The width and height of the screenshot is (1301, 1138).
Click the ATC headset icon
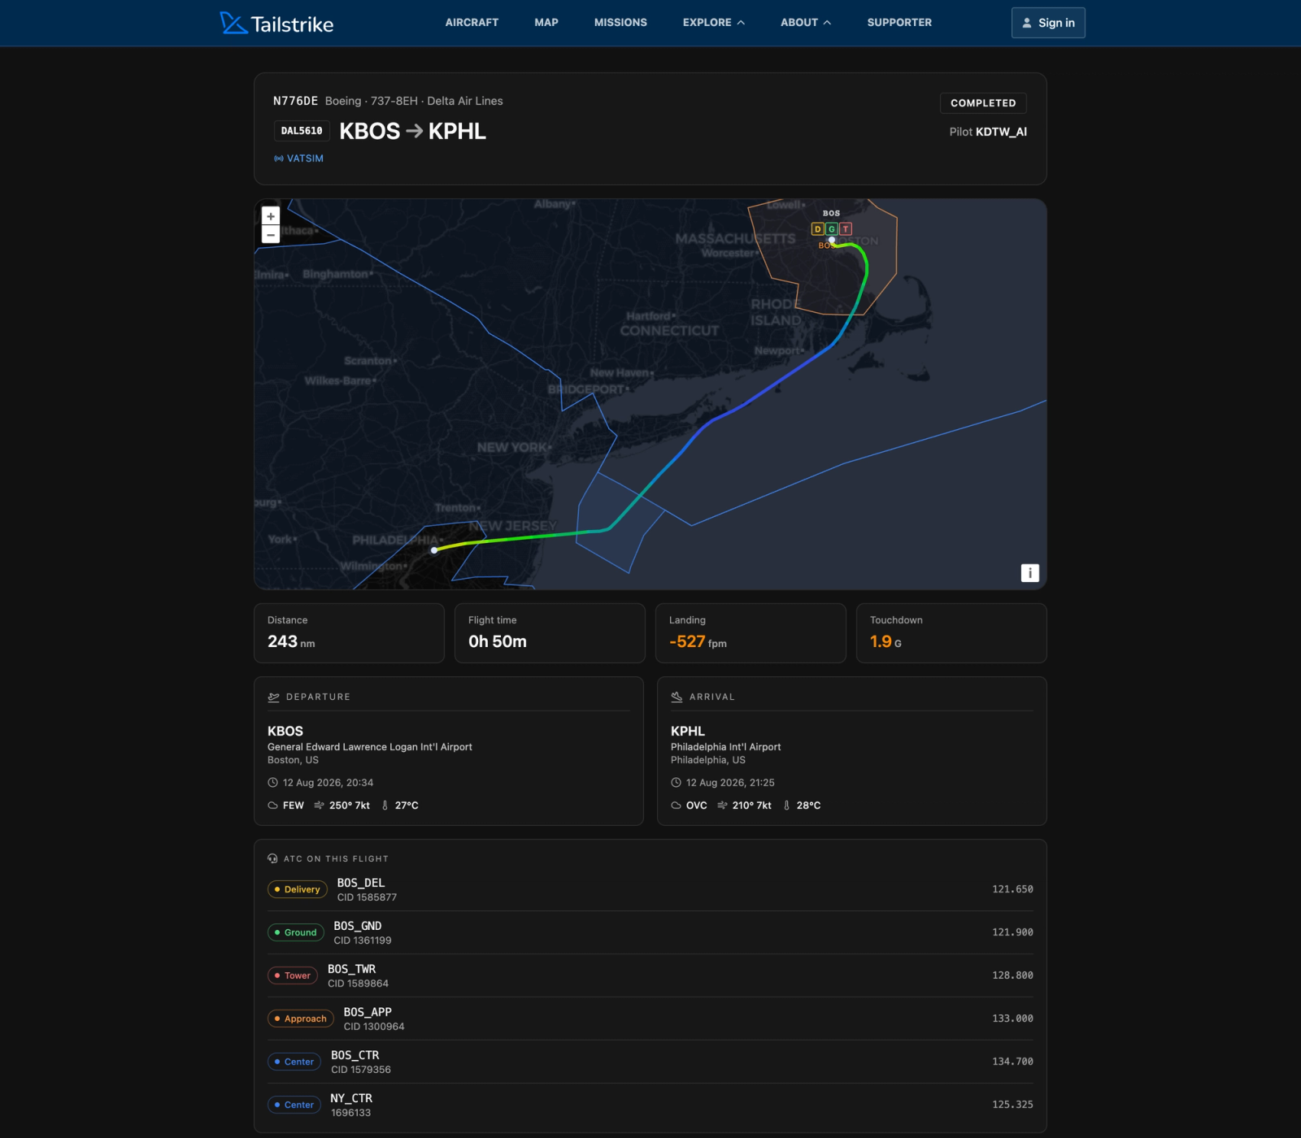click(x=272, y=858)
